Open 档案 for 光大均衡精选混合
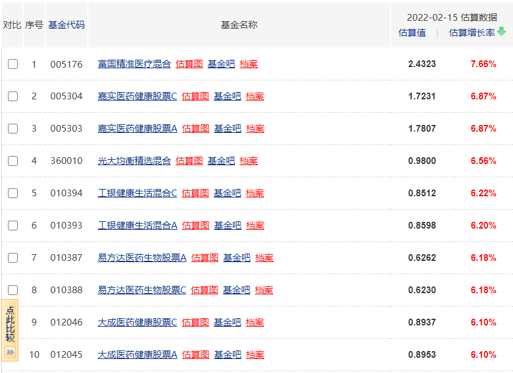The image size is (513, 373). (249, 161)
